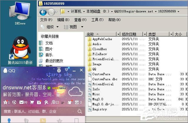Click the QQ search contacts input field
188x123 pixels.
tap(38, 111)
